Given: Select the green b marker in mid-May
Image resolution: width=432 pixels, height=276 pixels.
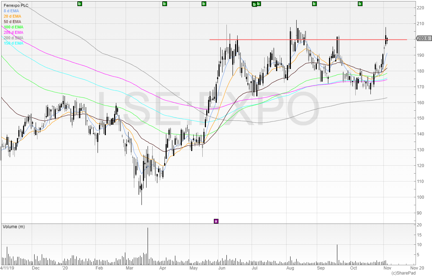Looking at the screenshot, I should pos(204,4).
